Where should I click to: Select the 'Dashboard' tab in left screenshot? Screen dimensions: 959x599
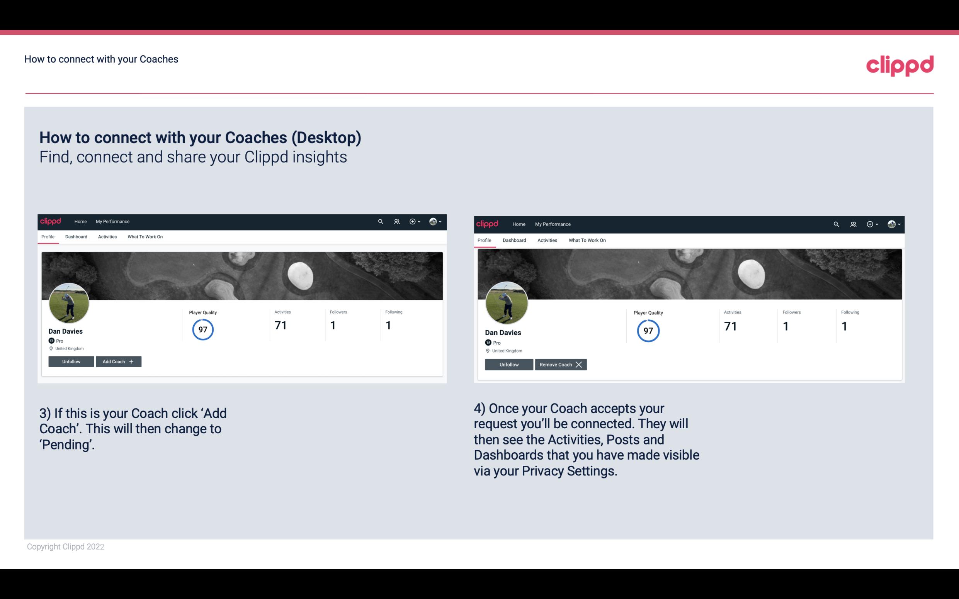76,238
